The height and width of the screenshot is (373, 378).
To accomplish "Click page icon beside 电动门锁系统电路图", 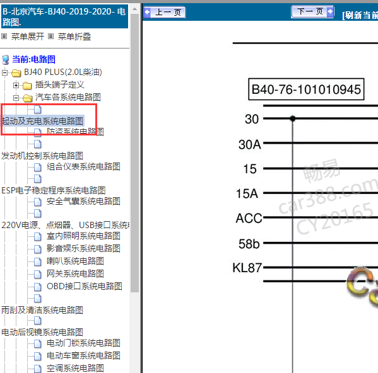I will 38,343.
